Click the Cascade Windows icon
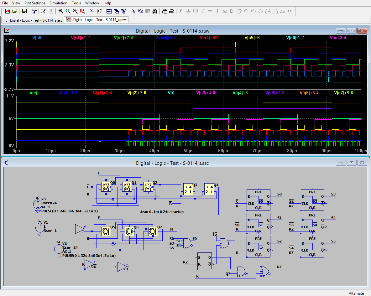Viewport: 371px width, 296px height. (x=116, y=11)
